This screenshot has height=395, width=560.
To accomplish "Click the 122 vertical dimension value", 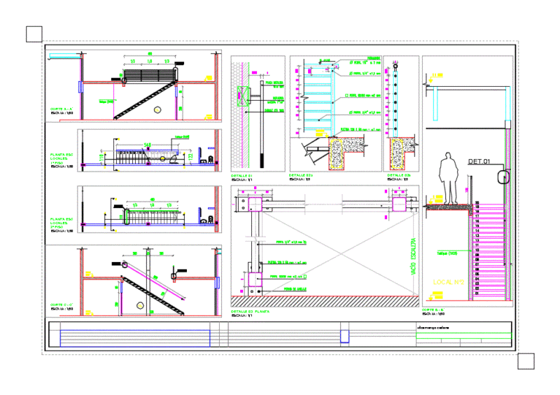I will [190, 157].
